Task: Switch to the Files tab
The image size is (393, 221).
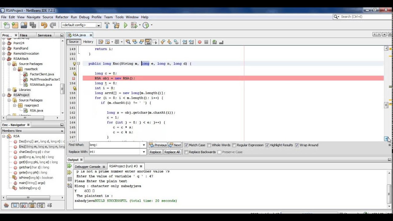Action: (23, 35)
